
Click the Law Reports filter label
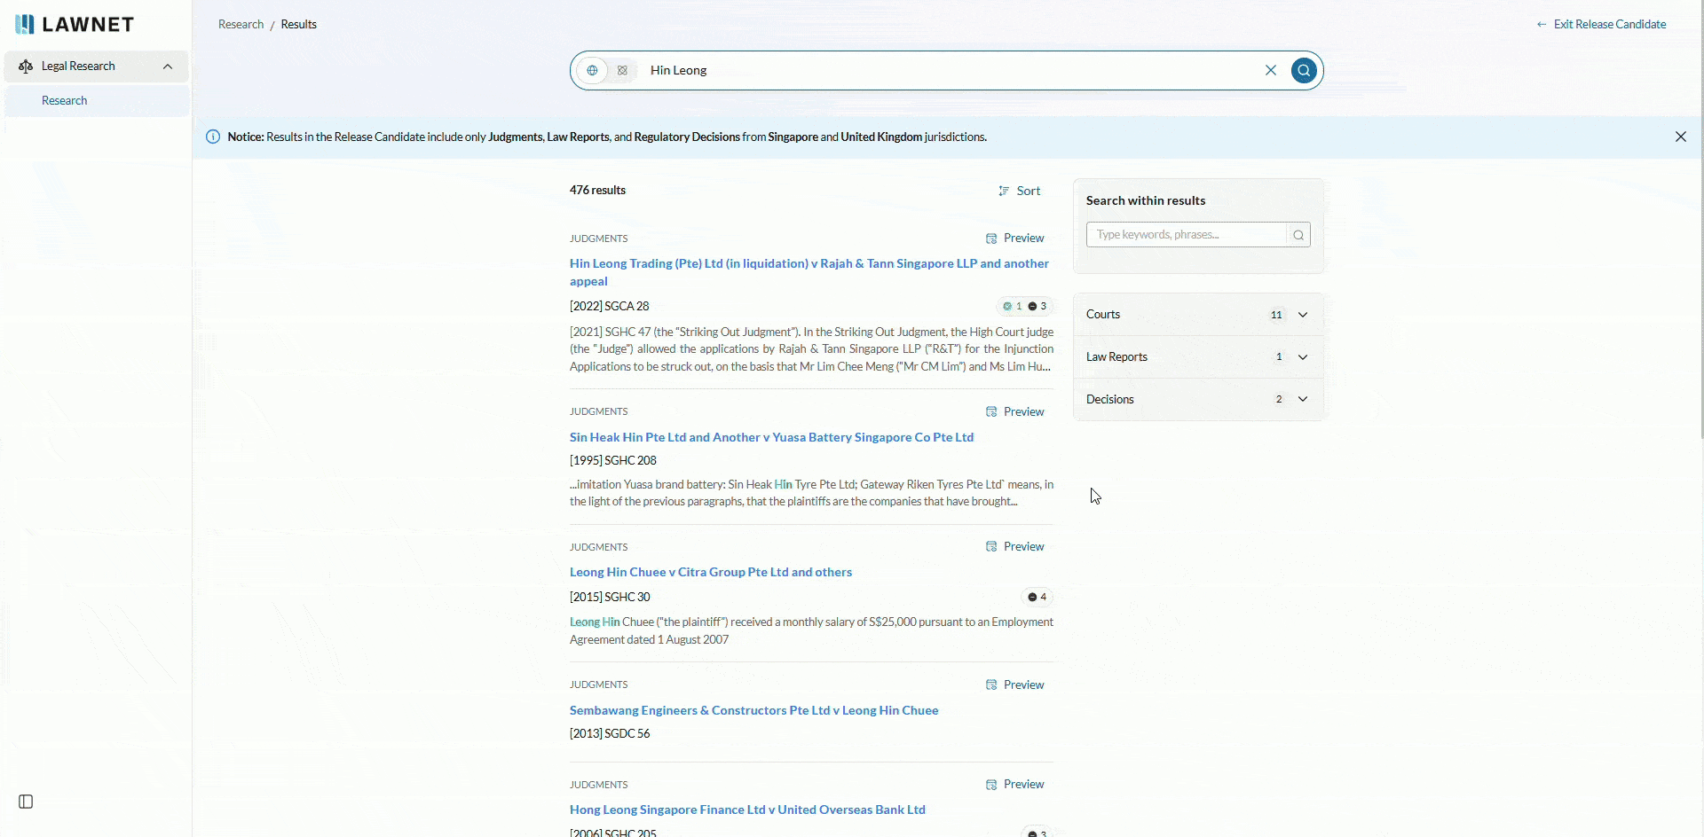(1116, 357)
